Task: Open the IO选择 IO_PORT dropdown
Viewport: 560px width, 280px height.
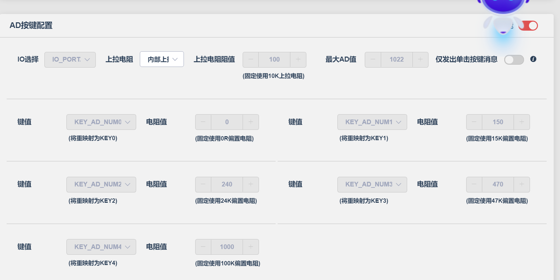Action: tap(70, 60)
